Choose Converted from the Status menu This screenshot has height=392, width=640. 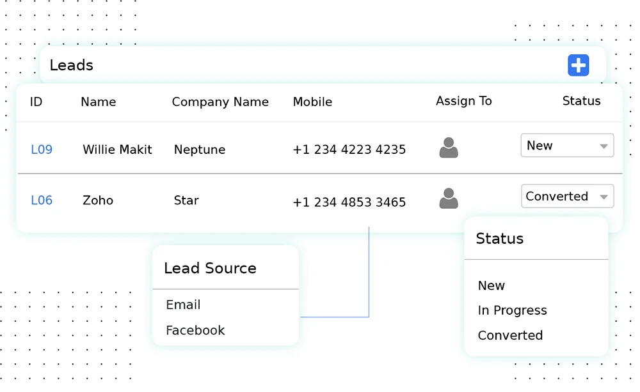point(510,335)
